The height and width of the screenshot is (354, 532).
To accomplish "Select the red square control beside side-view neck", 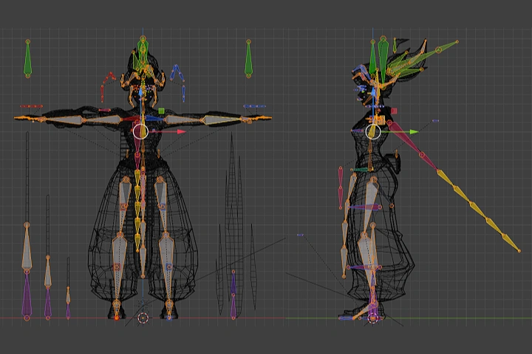I will [394, 111].
